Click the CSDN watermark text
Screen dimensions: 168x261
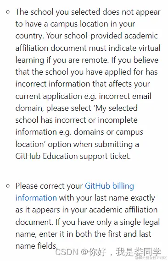[67, 252]
